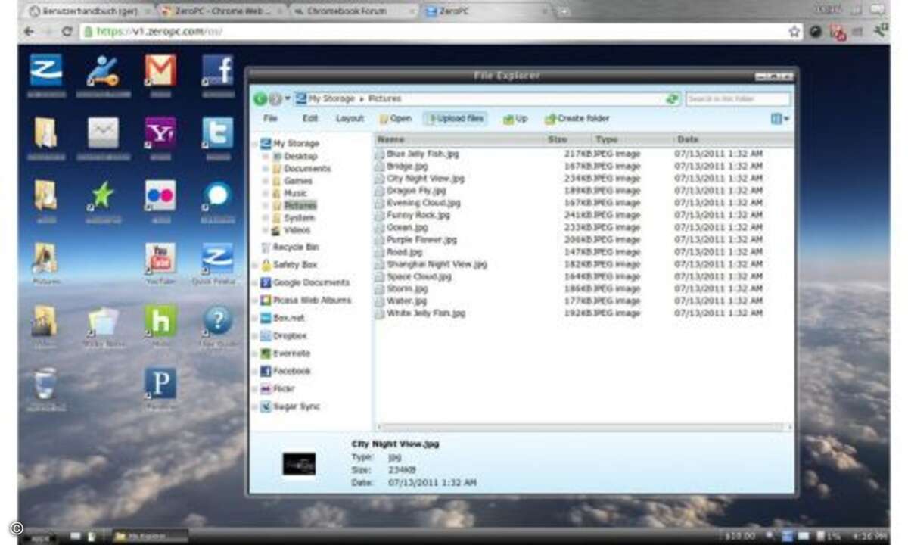Click the gray Forward arrow in File Explorer
Image resolution: width=908 pixels, height=545 pixels.
275,99
